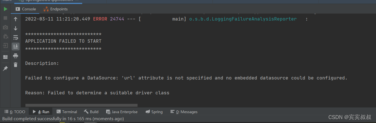Rerun the application with green play icon

click(x=5, y=9)
